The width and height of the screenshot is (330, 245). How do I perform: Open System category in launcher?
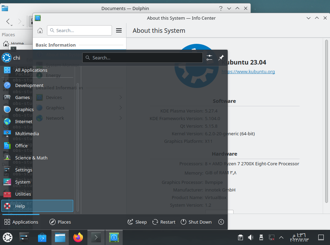click(37, 182)
